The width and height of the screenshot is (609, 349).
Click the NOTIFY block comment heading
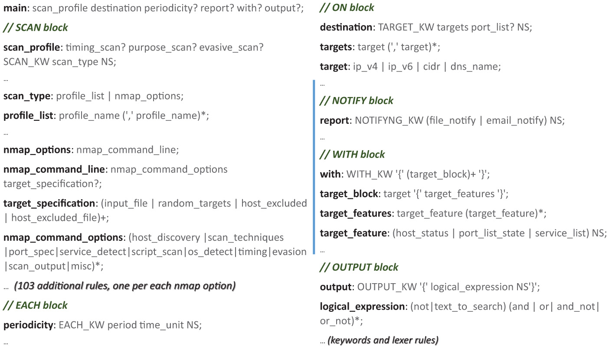pyautogui.click(x=357, y=101)
